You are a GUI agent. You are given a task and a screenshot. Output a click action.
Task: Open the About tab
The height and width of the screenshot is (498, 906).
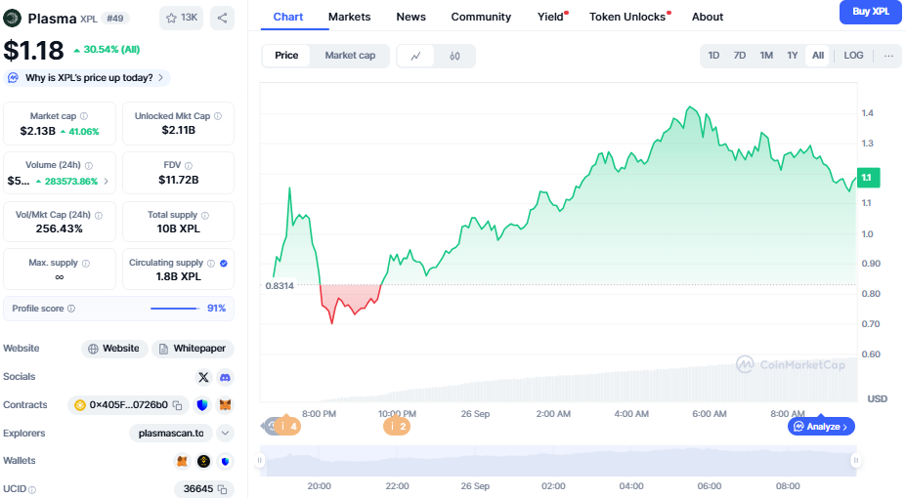coord(708,17)
